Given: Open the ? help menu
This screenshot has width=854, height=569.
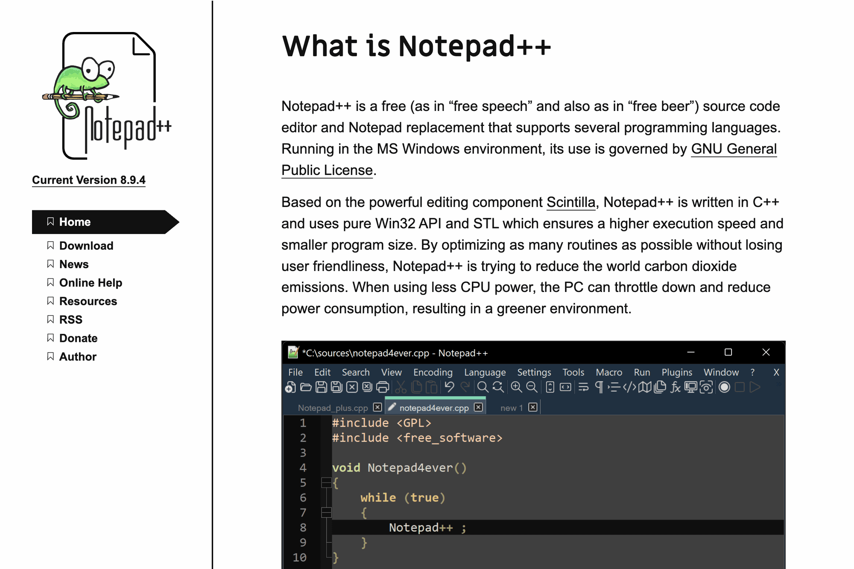Looking at the screenshot, I should [x=753, y=372].
